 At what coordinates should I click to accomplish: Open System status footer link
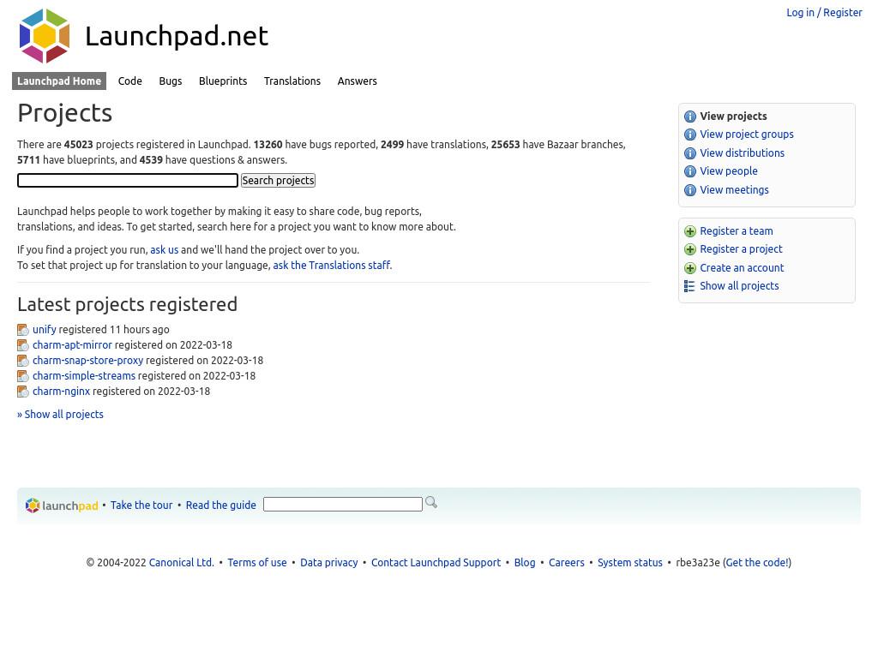click(x=630, y=563)
